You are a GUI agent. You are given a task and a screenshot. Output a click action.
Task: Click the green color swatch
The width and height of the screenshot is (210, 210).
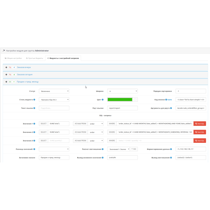point(120,99)
